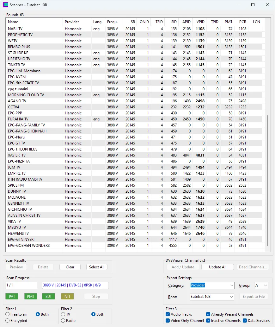Click the green PMT status indicator
Image resolution: width=275 pixels, height=327 pixels.
tap(30, 297)
